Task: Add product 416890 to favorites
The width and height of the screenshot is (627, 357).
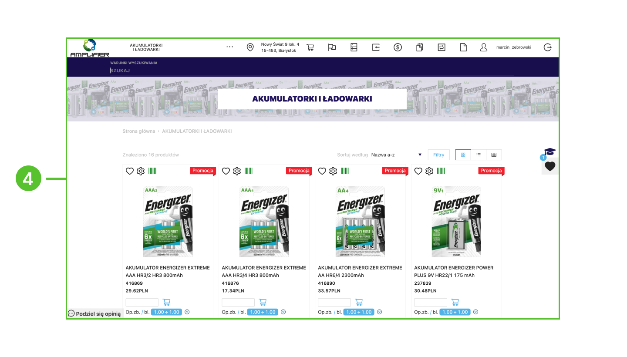Action: coord(322,171)
